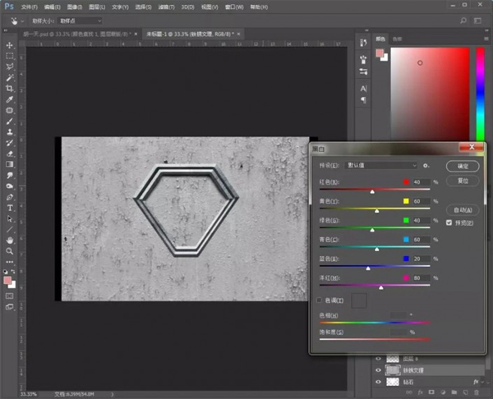Viewport: 493px width, 399px height.
Task: Click the 自动 Auto button
Action: click(x=462, y=209)
